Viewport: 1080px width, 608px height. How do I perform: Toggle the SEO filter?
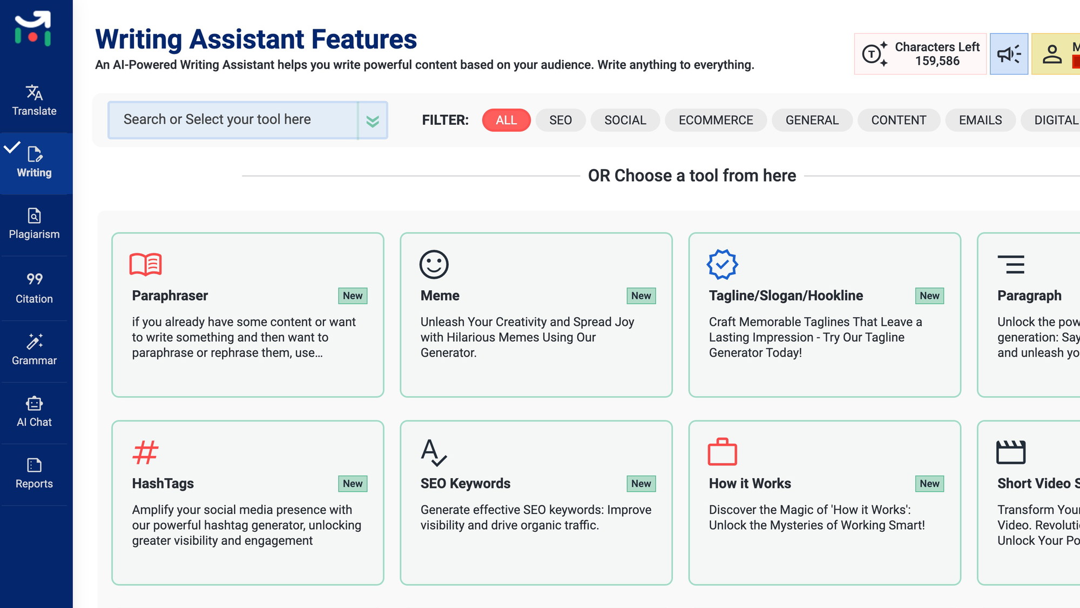point(560,120)
